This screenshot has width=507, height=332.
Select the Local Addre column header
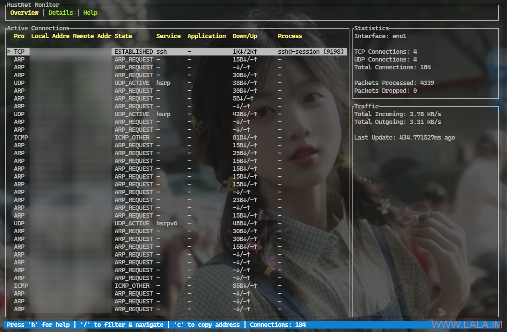point(50,36)
